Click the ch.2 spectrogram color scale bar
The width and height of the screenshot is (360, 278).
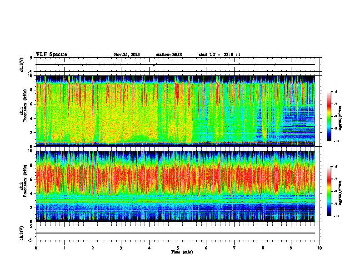point(329,191)
